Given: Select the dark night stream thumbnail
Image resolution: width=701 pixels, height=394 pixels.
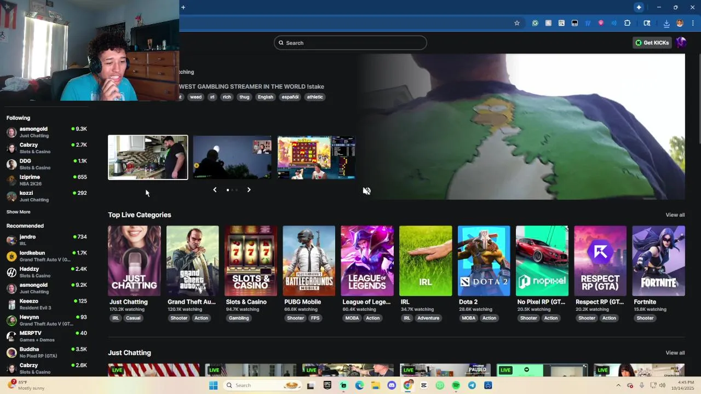Looking at the screenshot, I should [232, 158].
